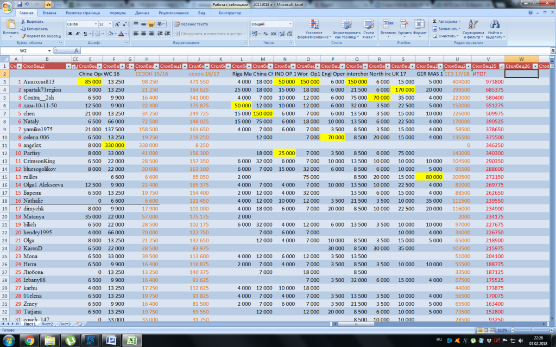
Task: Toggle Wrap Text (Перенос текста)
Action: pos(191,24)
